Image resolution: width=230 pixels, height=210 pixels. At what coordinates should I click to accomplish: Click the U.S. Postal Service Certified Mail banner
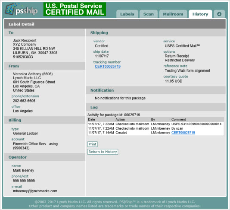[x=75, y=9]
